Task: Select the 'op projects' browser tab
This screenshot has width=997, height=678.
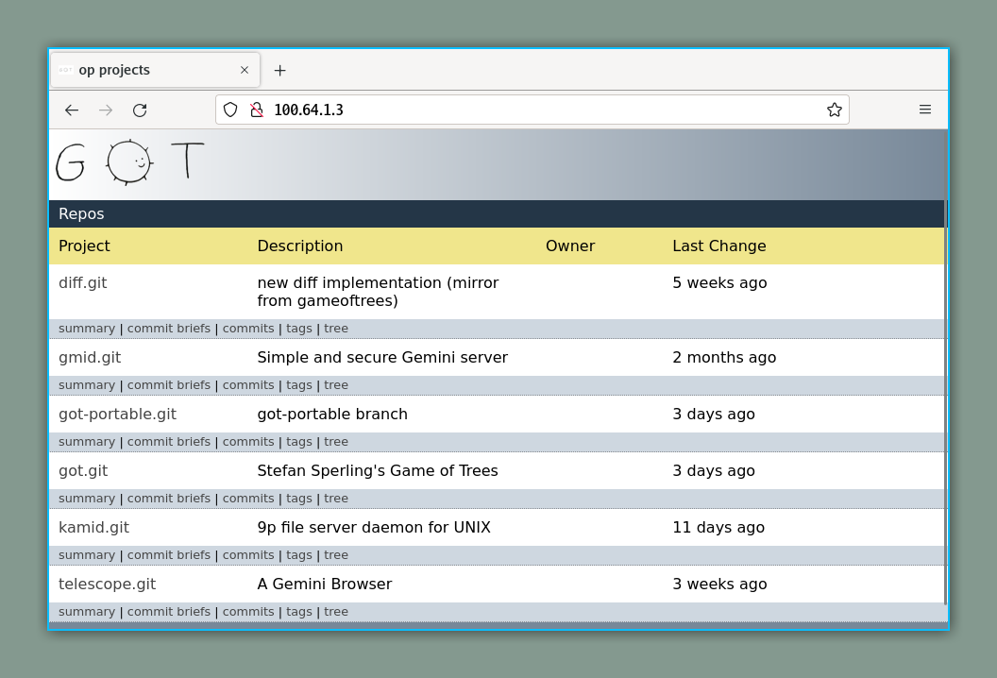Action: [x=142, y=71]
